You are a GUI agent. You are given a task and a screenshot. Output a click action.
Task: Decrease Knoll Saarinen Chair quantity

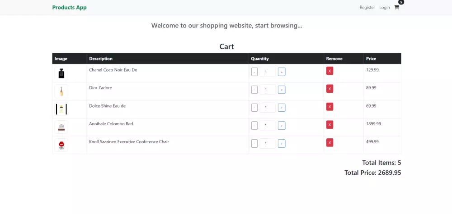pos(254,144)
